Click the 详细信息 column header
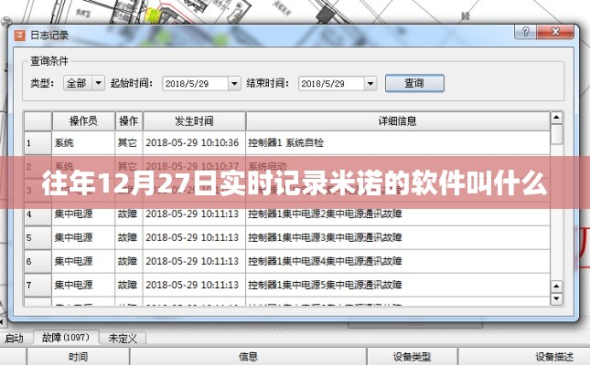This screenshot has height=365, width=590. pos(397,121)
